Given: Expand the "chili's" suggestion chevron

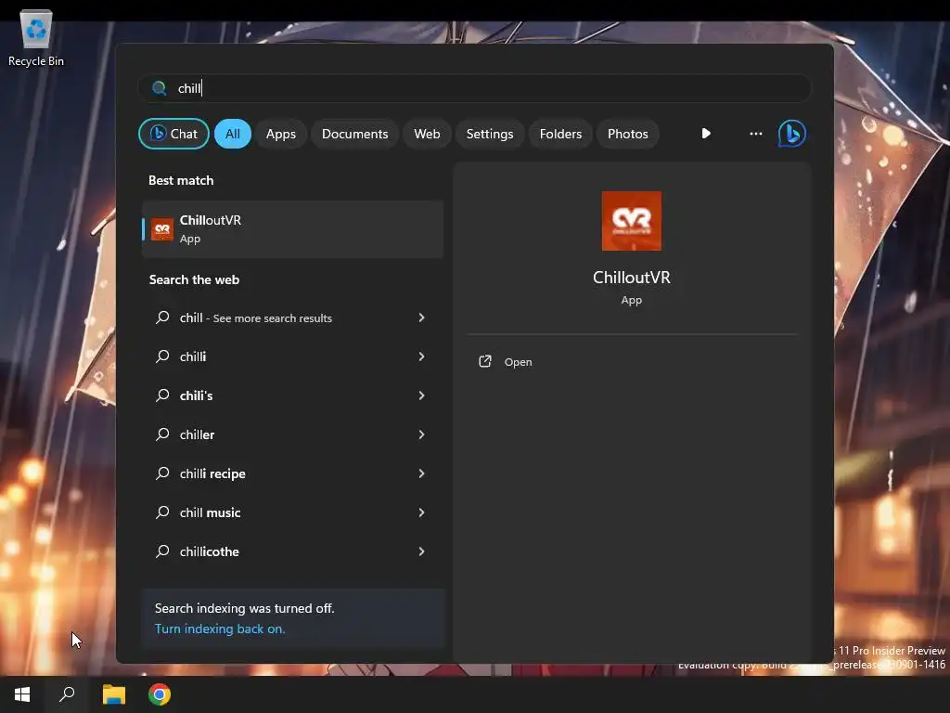Looking at the screenshot, I should point(422,395).
